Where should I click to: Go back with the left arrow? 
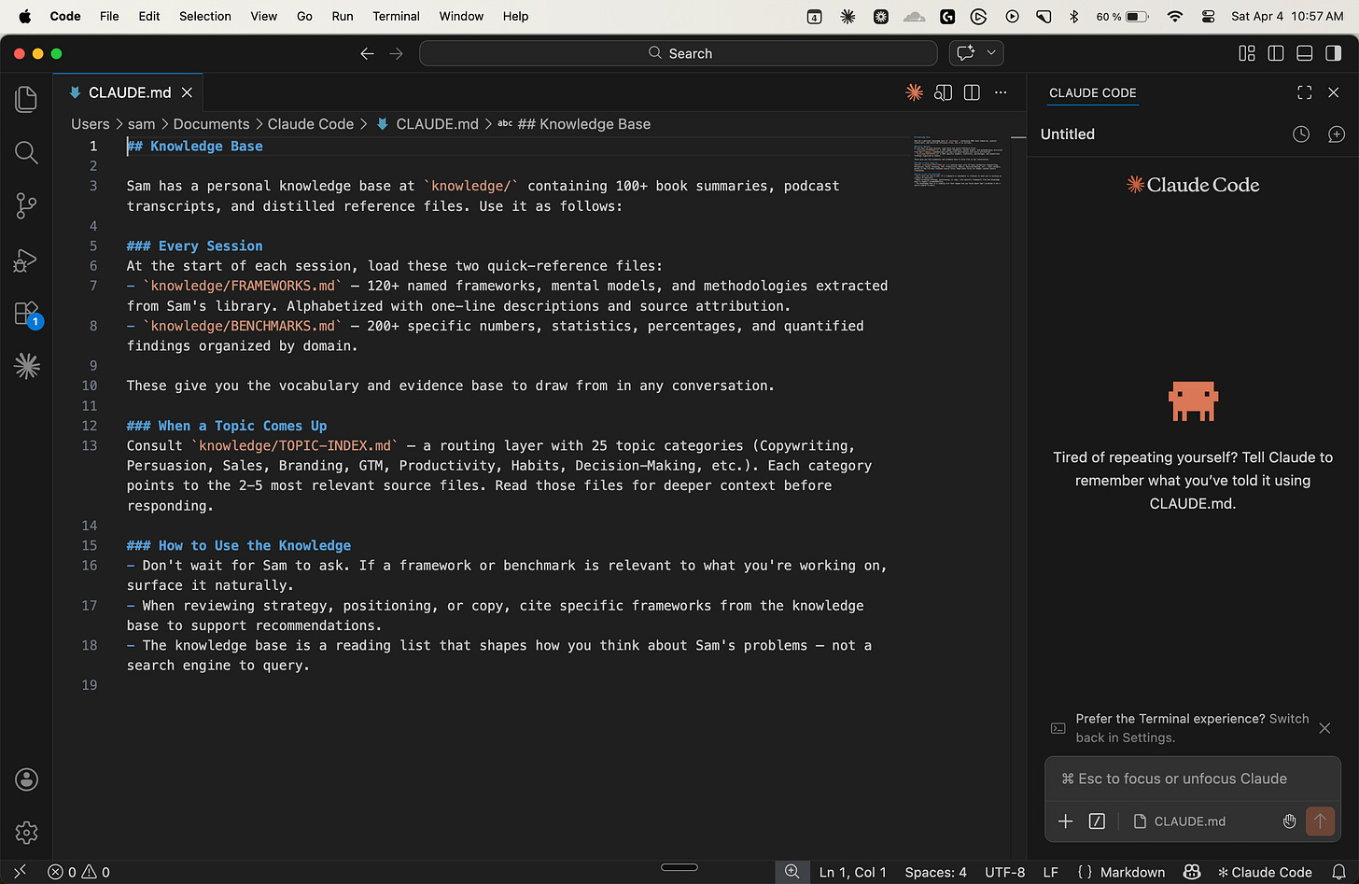(x=367, y=53)
